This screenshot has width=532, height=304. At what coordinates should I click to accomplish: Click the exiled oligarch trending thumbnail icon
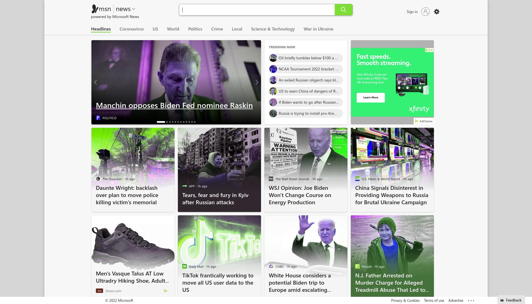point(273,80)
